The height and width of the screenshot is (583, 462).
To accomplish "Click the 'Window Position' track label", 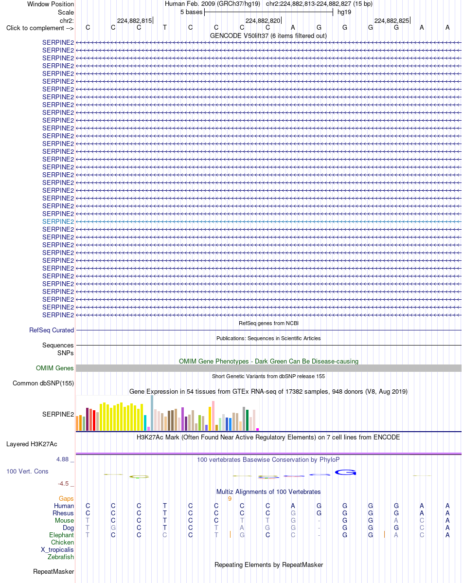I will coord(51,4).
